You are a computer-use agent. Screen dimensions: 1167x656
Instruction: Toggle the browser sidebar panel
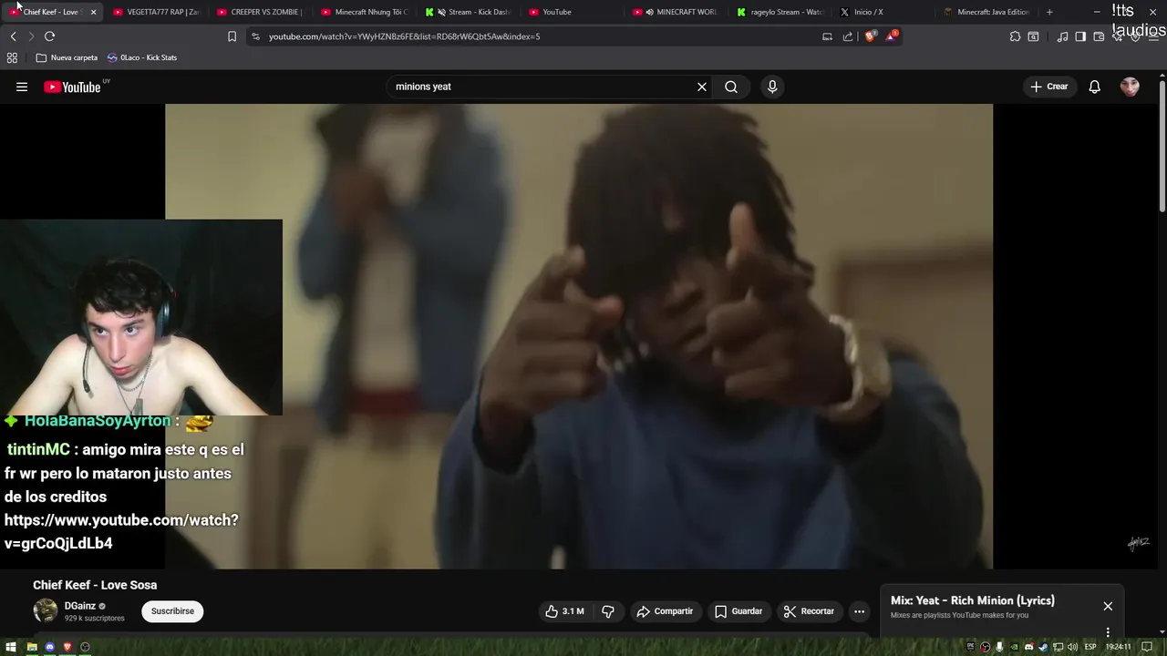coord(1080,36)
